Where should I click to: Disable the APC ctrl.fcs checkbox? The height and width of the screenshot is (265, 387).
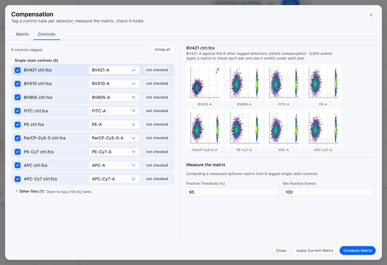click(18, 165)
